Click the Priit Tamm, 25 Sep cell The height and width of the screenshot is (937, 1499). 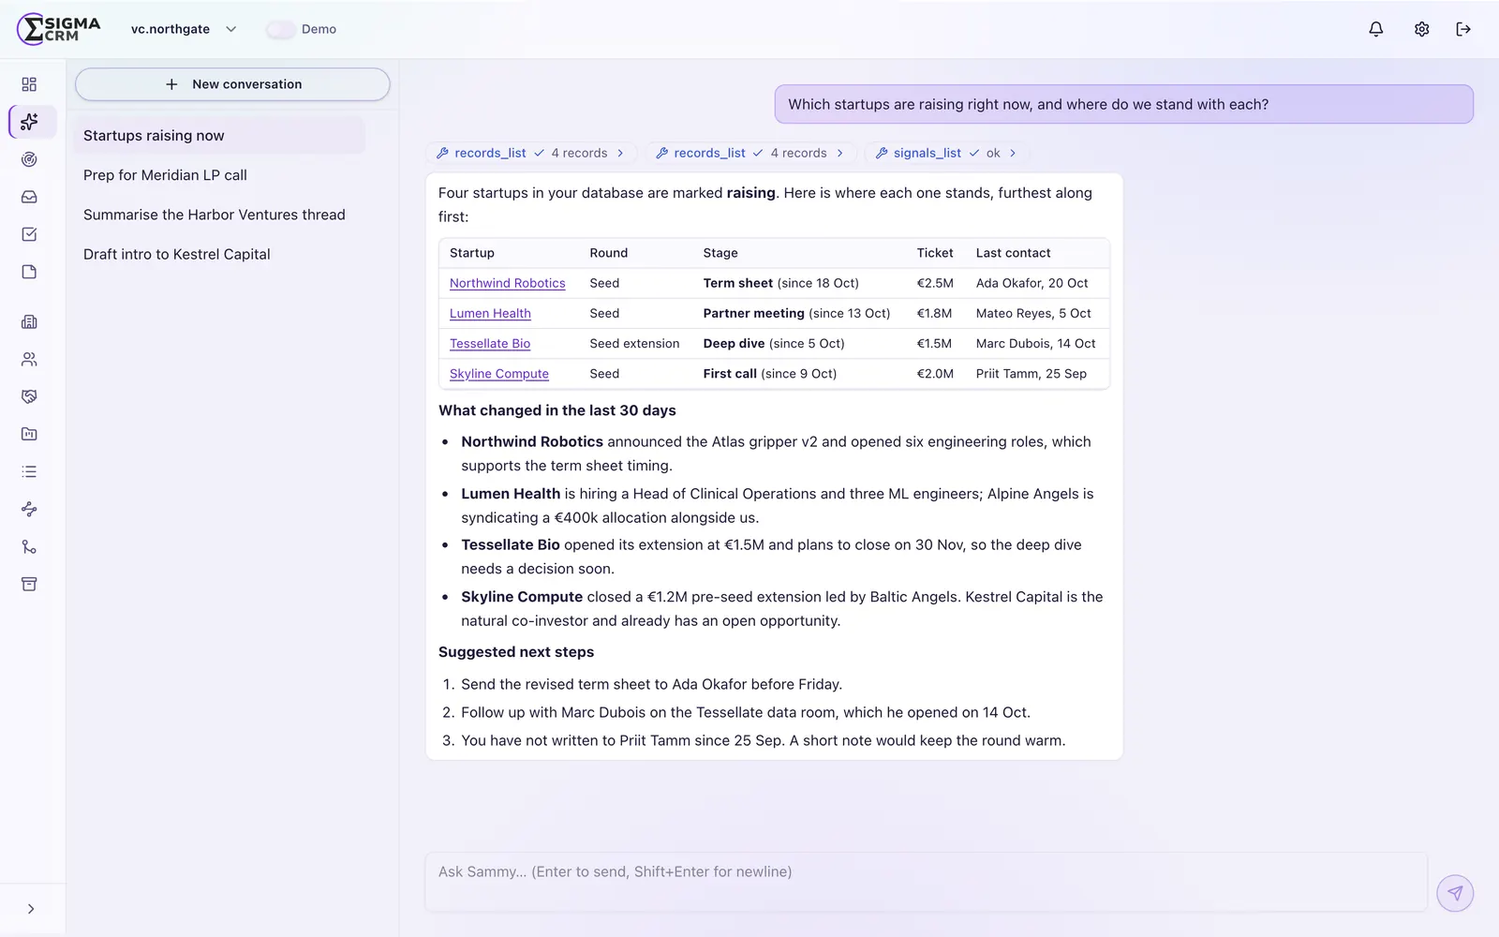point(1031,373)
